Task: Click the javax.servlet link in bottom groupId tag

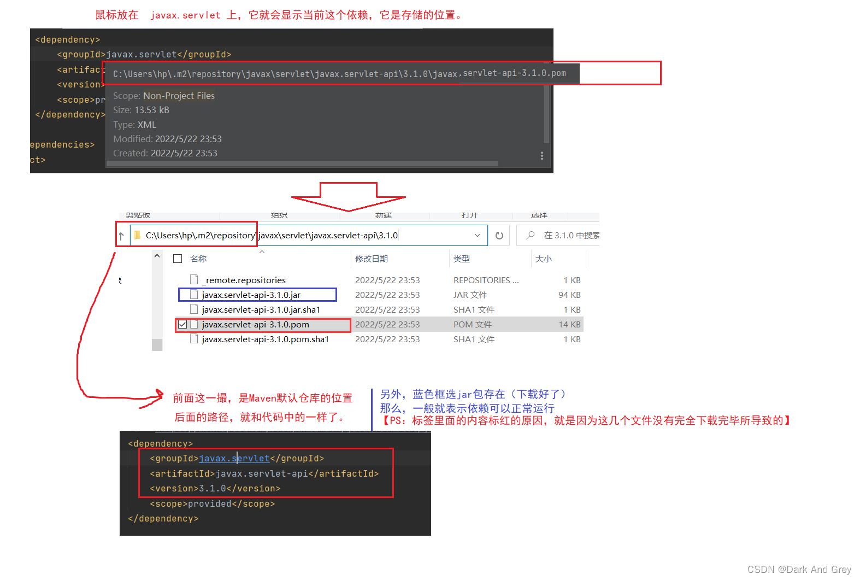Action: [234, 458]
